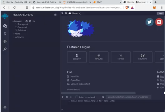Click the Remix logo icon in sidebar
Screen dimensions: 165x112
coord(5,16)
